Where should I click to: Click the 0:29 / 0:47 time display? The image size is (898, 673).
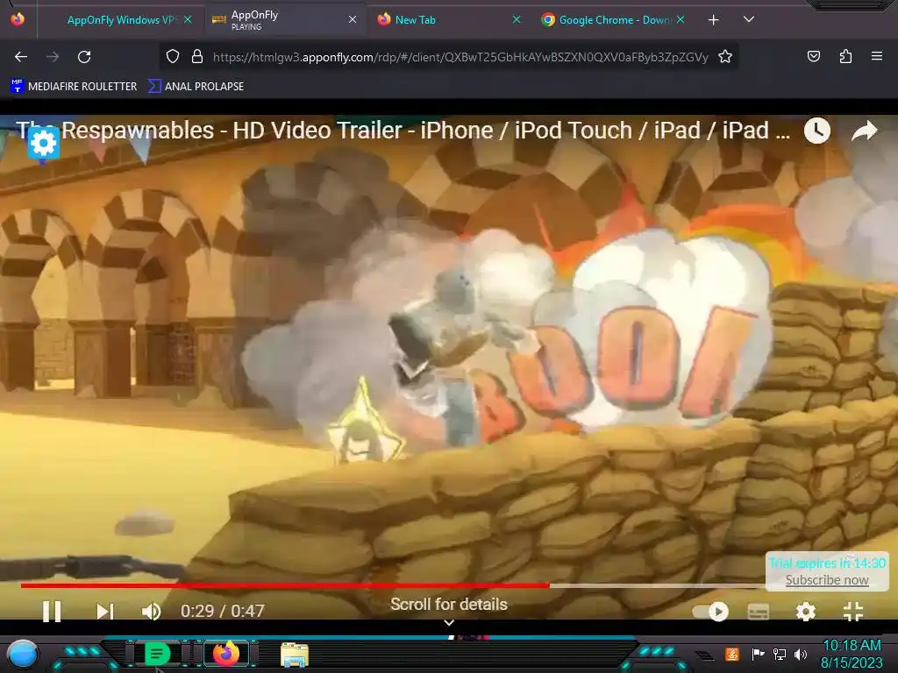pyautogui.click(x=222, y=611)
